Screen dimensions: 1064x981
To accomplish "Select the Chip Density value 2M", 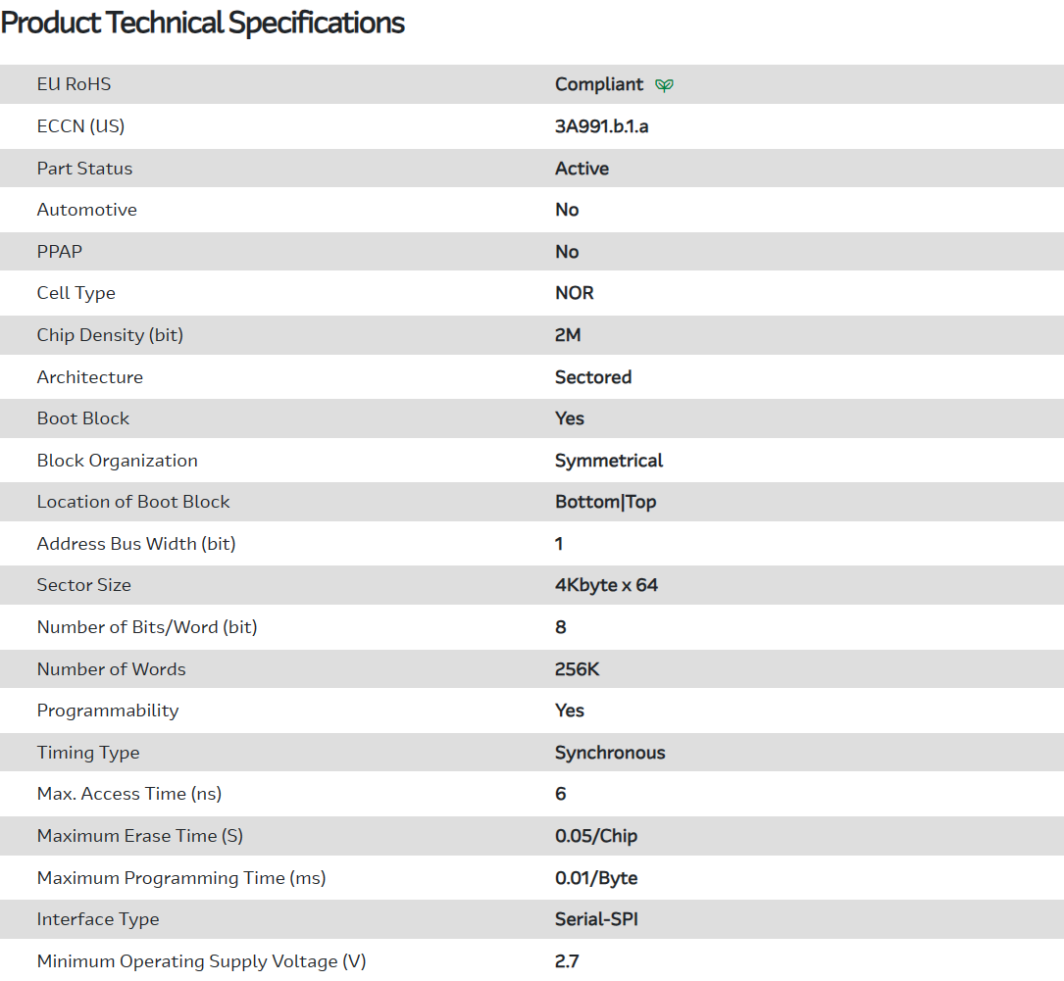I will 568,335.
